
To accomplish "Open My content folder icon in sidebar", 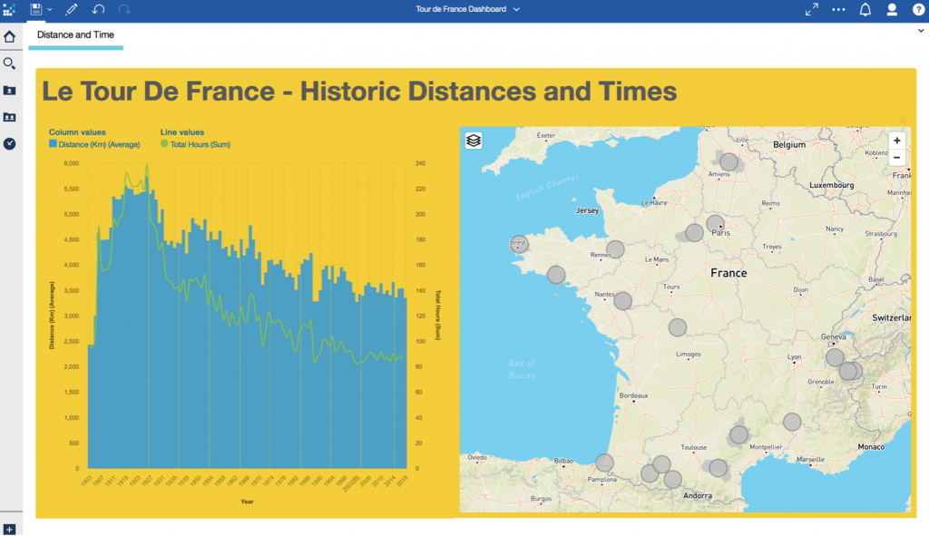I will pyautogui.click(x=9, y=91).
